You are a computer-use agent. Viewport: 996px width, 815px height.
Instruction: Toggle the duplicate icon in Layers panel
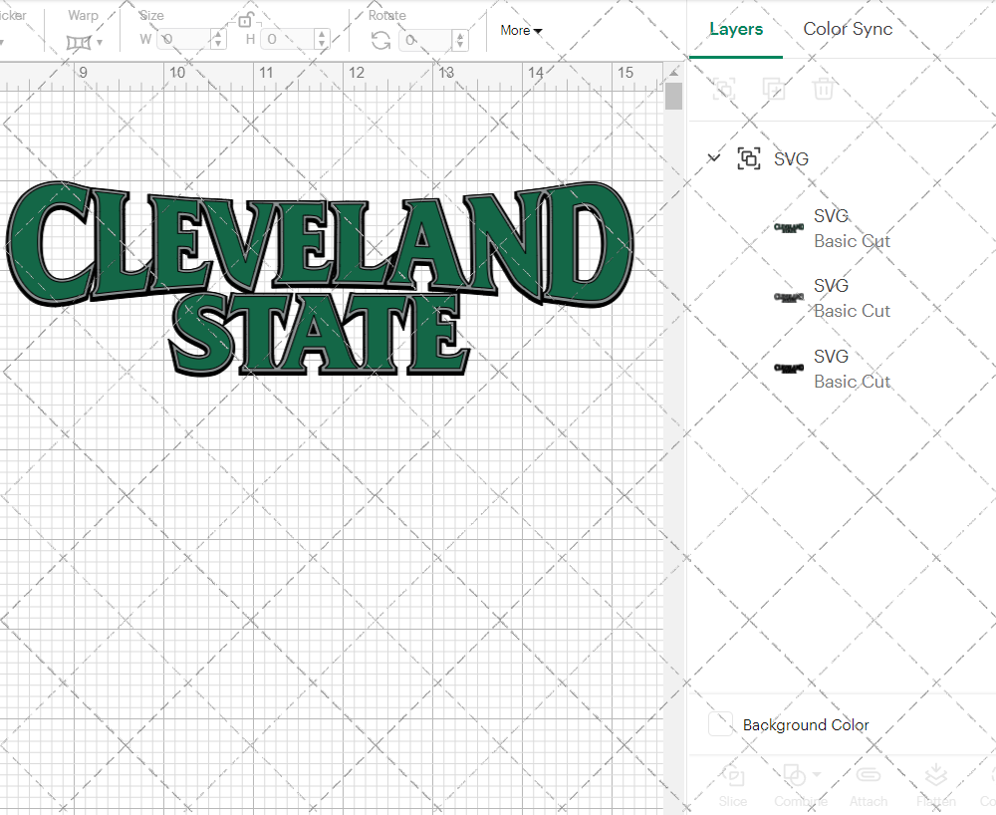(x=775, y=89)
